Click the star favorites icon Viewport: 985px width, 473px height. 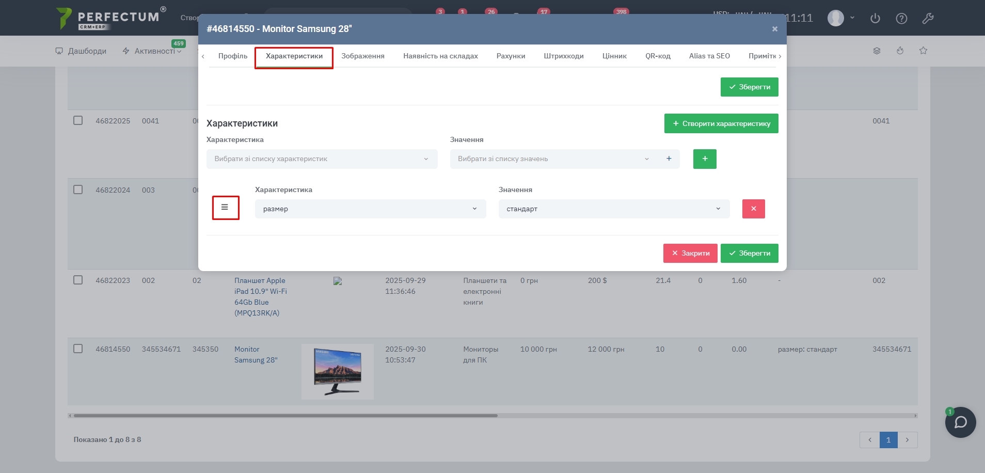(923, 51)
